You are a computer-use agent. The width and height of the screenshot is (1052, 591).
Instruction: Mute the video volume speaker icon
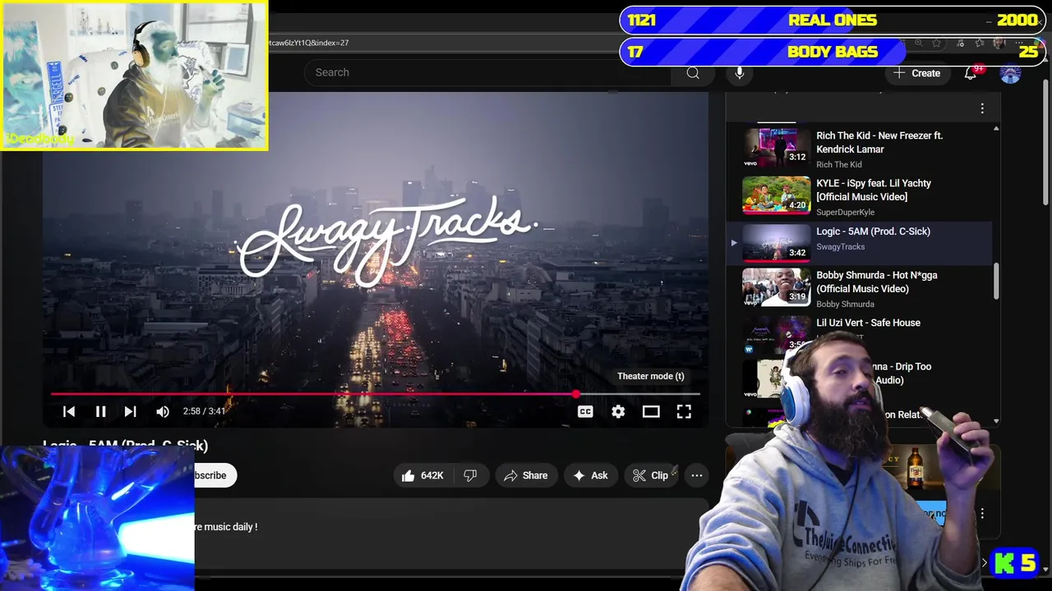click(x=162, y=411)
